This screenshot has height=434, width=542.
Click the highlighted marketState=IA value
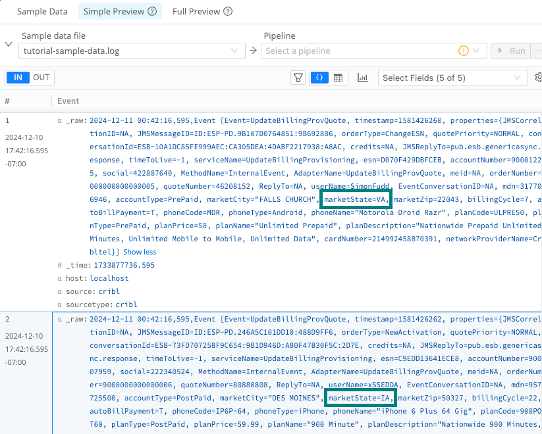360,398
